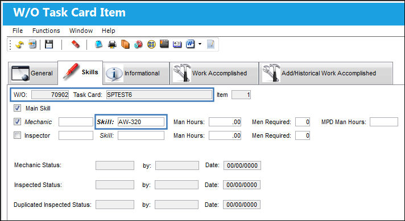Click the open book toolbar icon
Screen dimensions: 405x221
click(x=177, y=45)
